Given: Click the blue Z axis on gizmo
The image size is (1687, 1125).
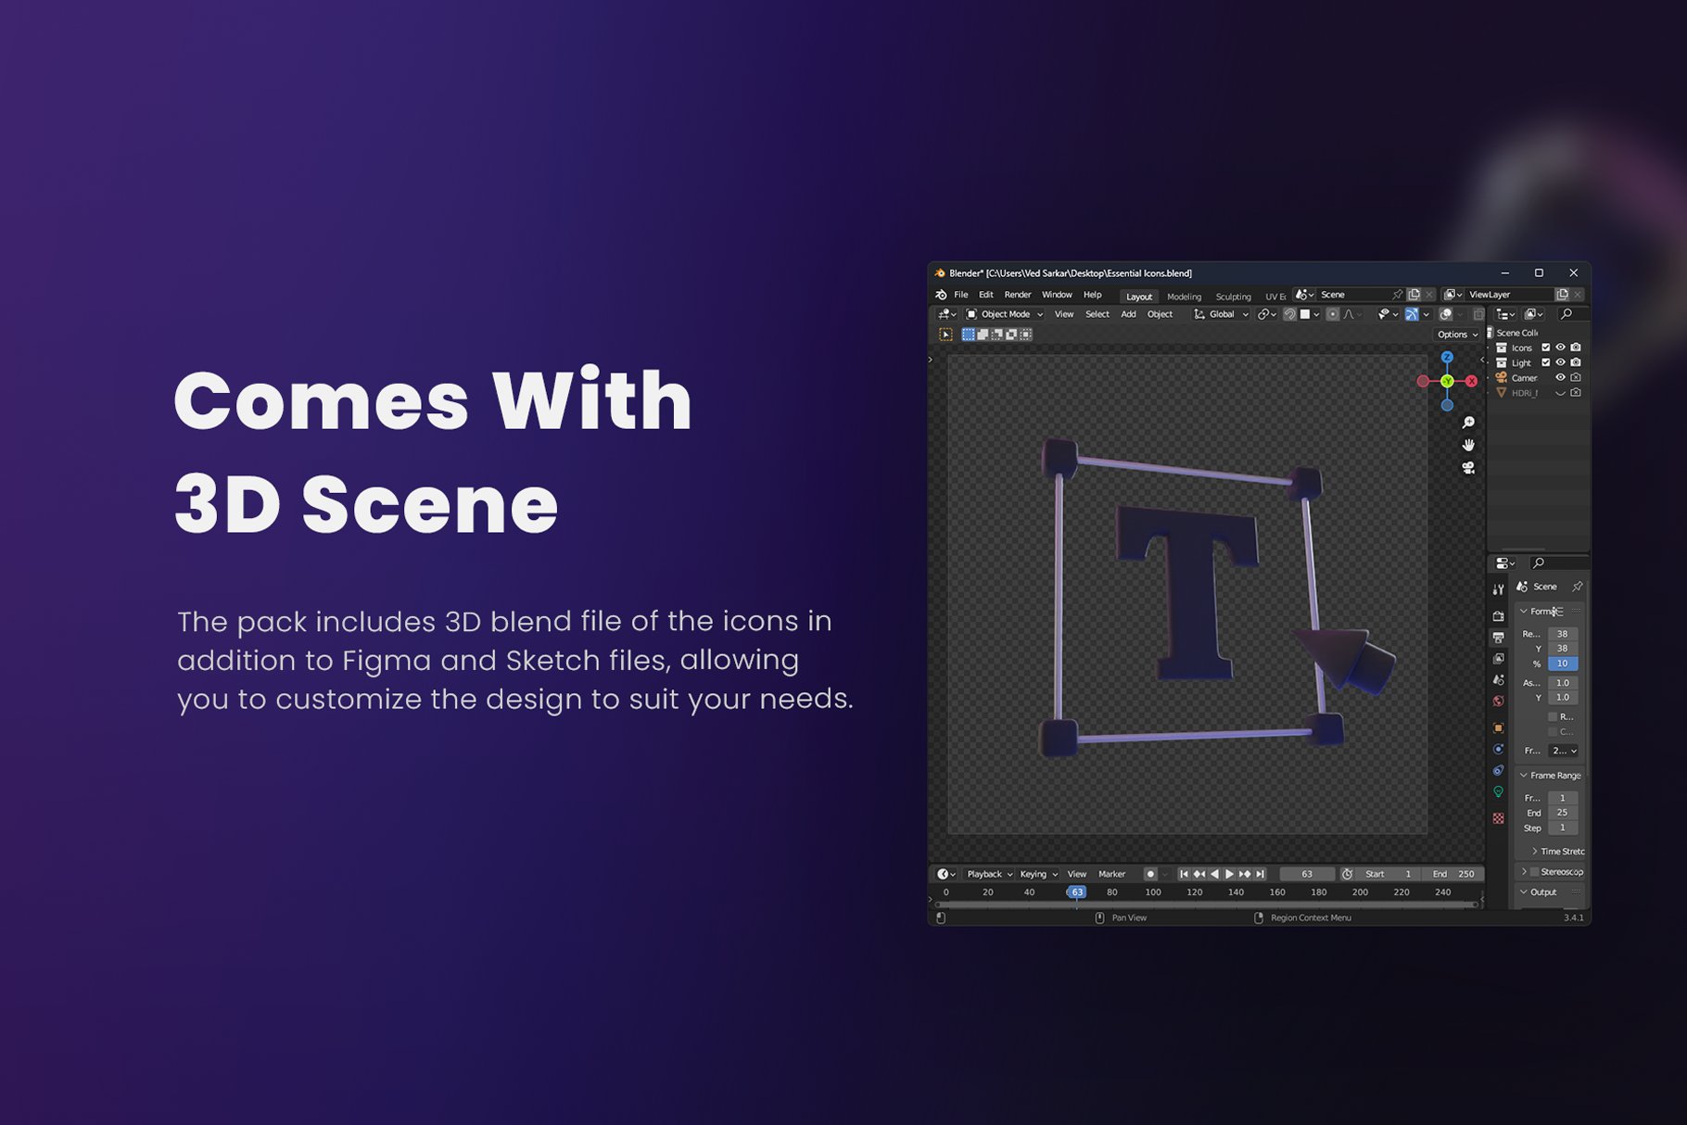Looking at the screenshot, I should point(1447,357).
